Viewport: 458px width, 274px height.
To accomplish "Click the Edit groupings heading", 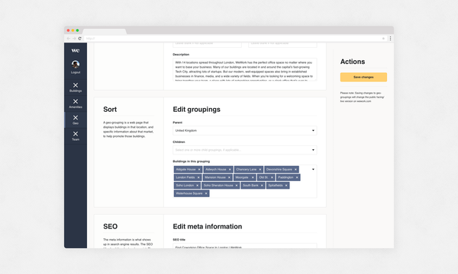I will pos(197,110).
